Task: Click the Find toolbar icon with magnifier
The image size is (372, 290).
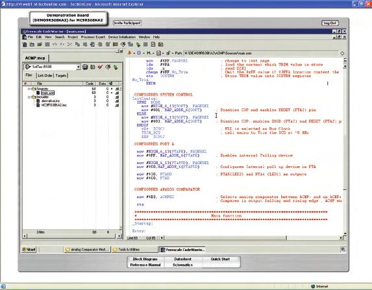Action: 93,44
